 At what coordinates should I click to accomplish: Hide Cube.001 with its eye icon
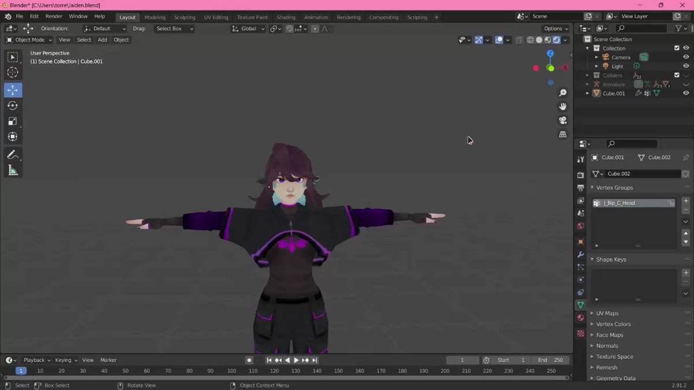[x=686, y=93]
